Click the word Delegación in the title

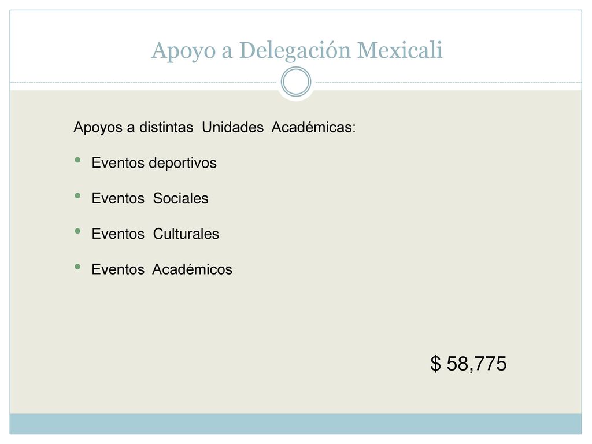[x=295, y=51]
